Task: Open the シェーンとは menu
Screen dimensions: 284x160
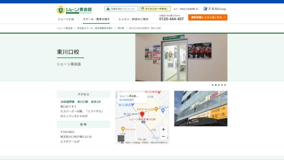Action: coord(66,19)
